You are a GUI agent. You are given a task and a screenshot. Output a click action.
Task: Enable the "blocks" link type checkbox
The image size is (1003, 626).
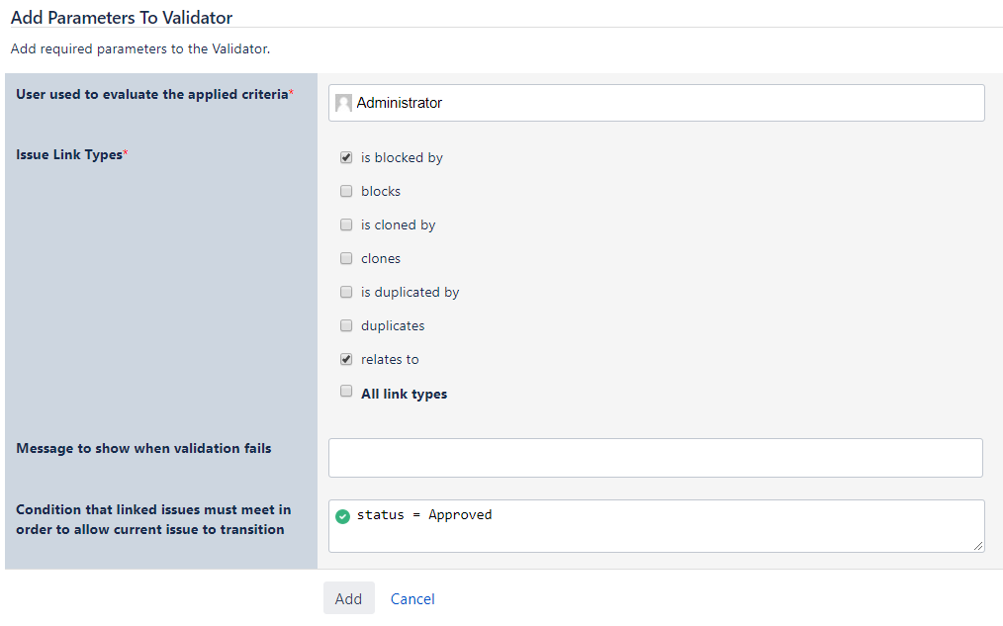point(346,191)
